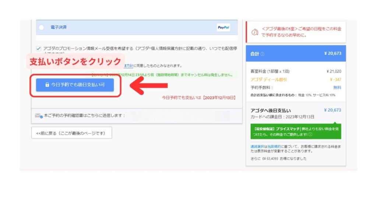Click the 本ご予約の予約確認書 send notice
The width and height of the screenshot is (377, 198).
(84, 116)
